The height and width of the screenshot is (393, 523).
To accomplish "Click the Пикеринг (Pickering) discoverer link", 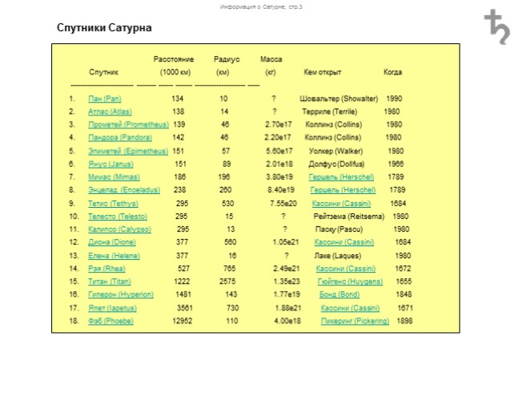I will tap(355, 321).
